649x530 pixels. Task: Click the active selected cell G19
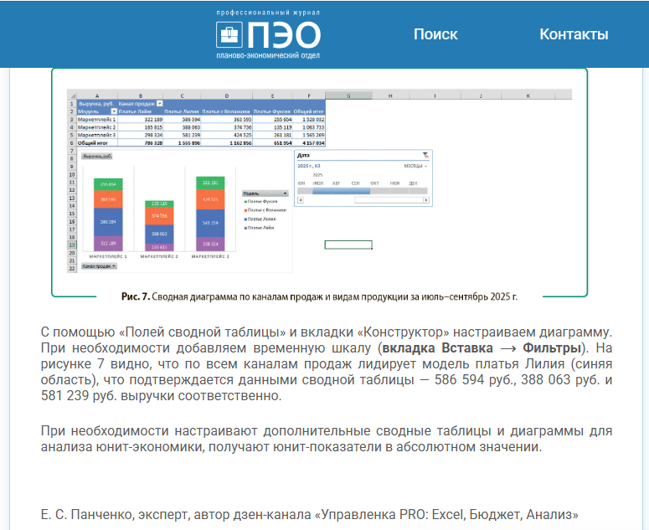(348, 245)
